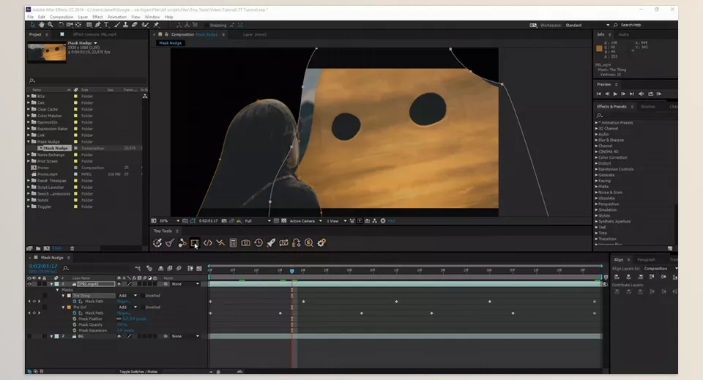Screen dimensions: 703x380
Task: Switch to Effect Controls tab
Action: 94,34
